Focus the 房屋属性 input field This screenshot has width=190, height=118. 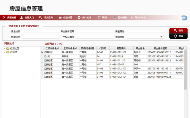click(145, 31)
